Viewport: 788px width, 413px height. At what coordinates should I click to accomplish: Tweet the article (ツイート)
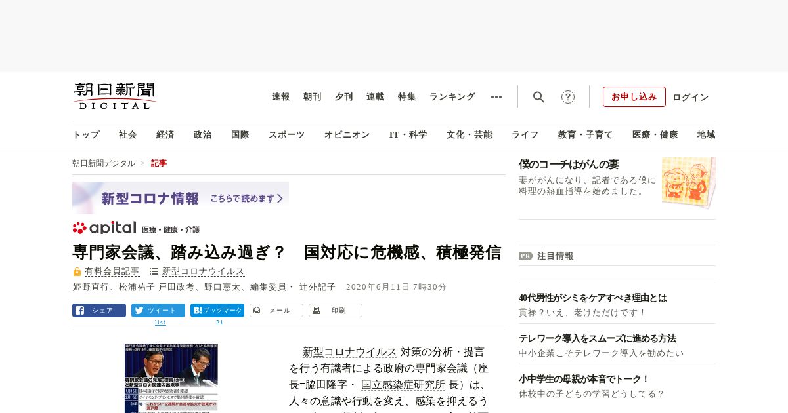point(158,311)
